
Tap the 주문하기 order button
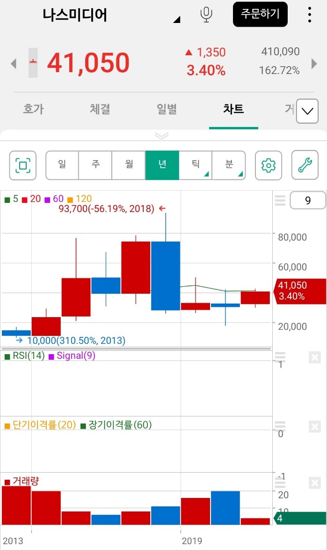pyautogui.click(x=260, y=15)
